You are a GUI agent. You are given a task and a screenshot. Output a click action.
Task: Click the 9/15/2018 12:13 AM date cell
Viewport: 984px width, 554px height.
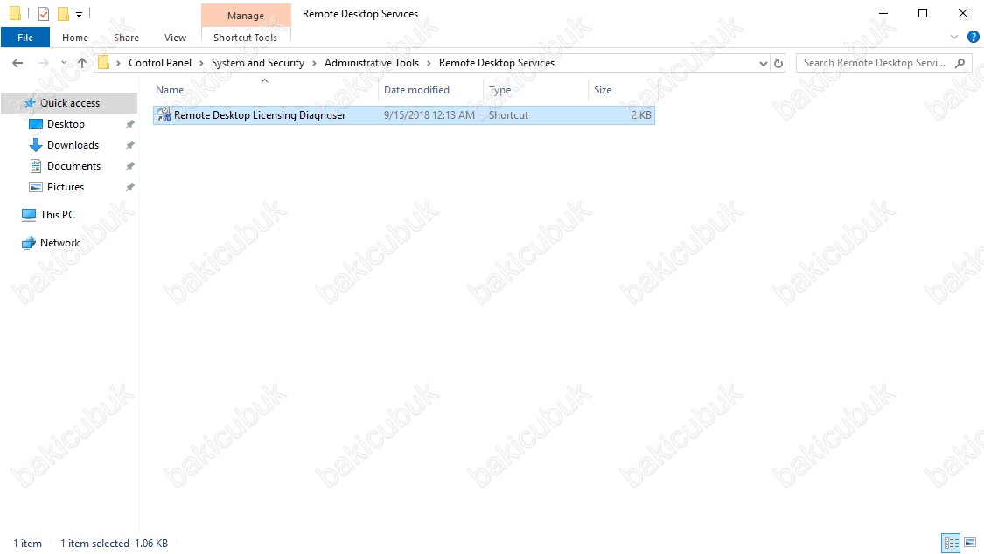(429, 115)
